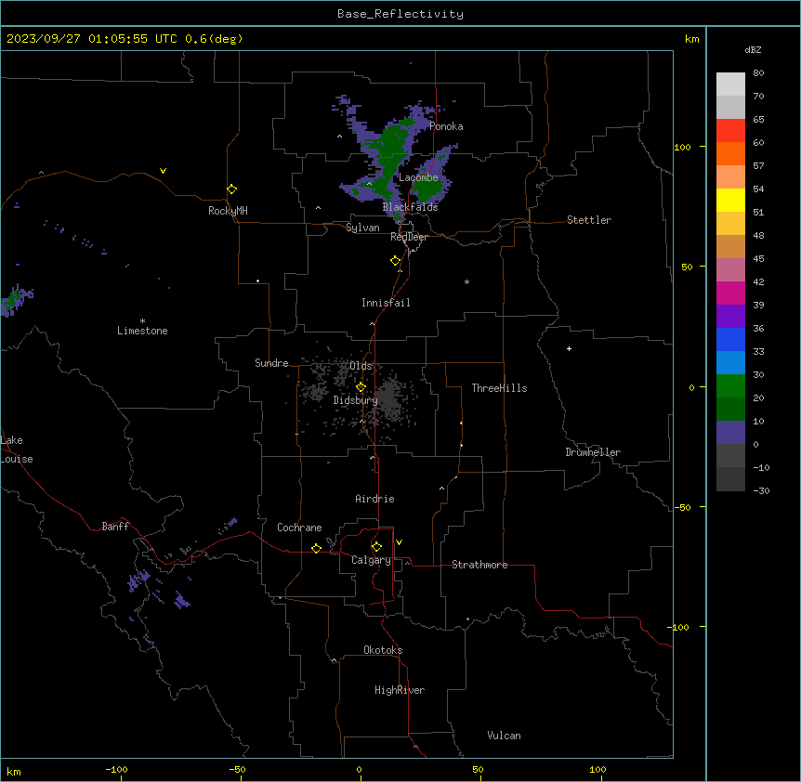Pick the brown-orange 45-48 dBZ swatch

[x=730, y=246]
